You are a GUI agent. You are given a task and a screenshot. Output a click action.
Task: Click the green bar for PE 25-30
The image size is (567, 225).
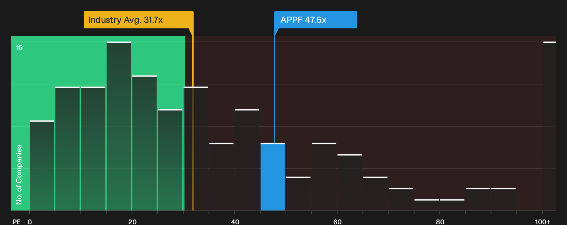tap(170, 160)
